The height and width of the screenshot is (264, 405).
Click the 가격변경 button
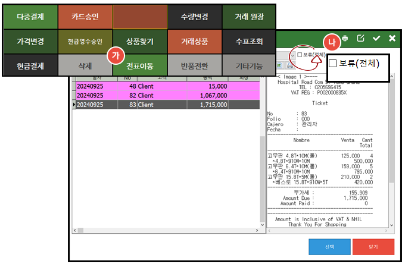tap(30, 41)
